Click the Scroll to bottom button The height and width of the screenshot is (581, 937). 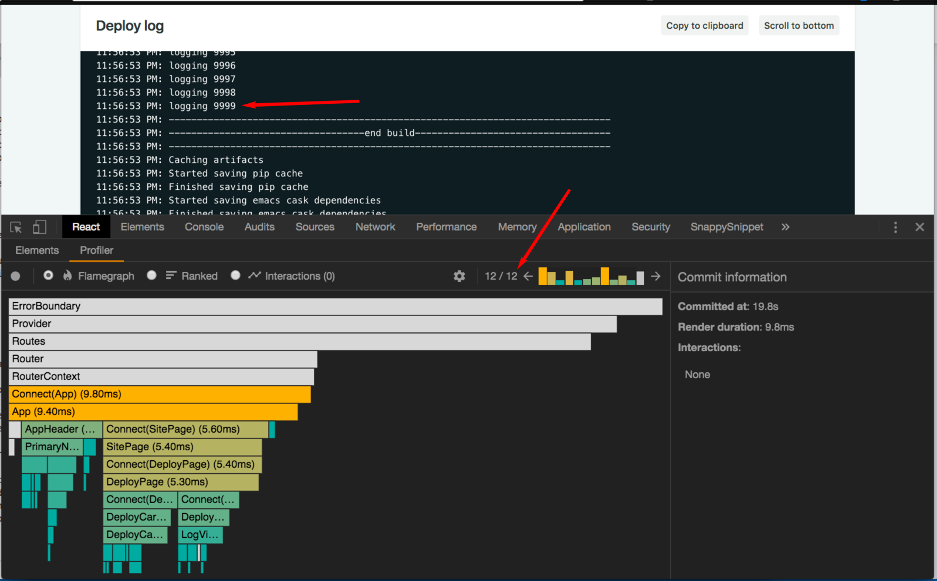pyautogui.click(x=799, y=26)
